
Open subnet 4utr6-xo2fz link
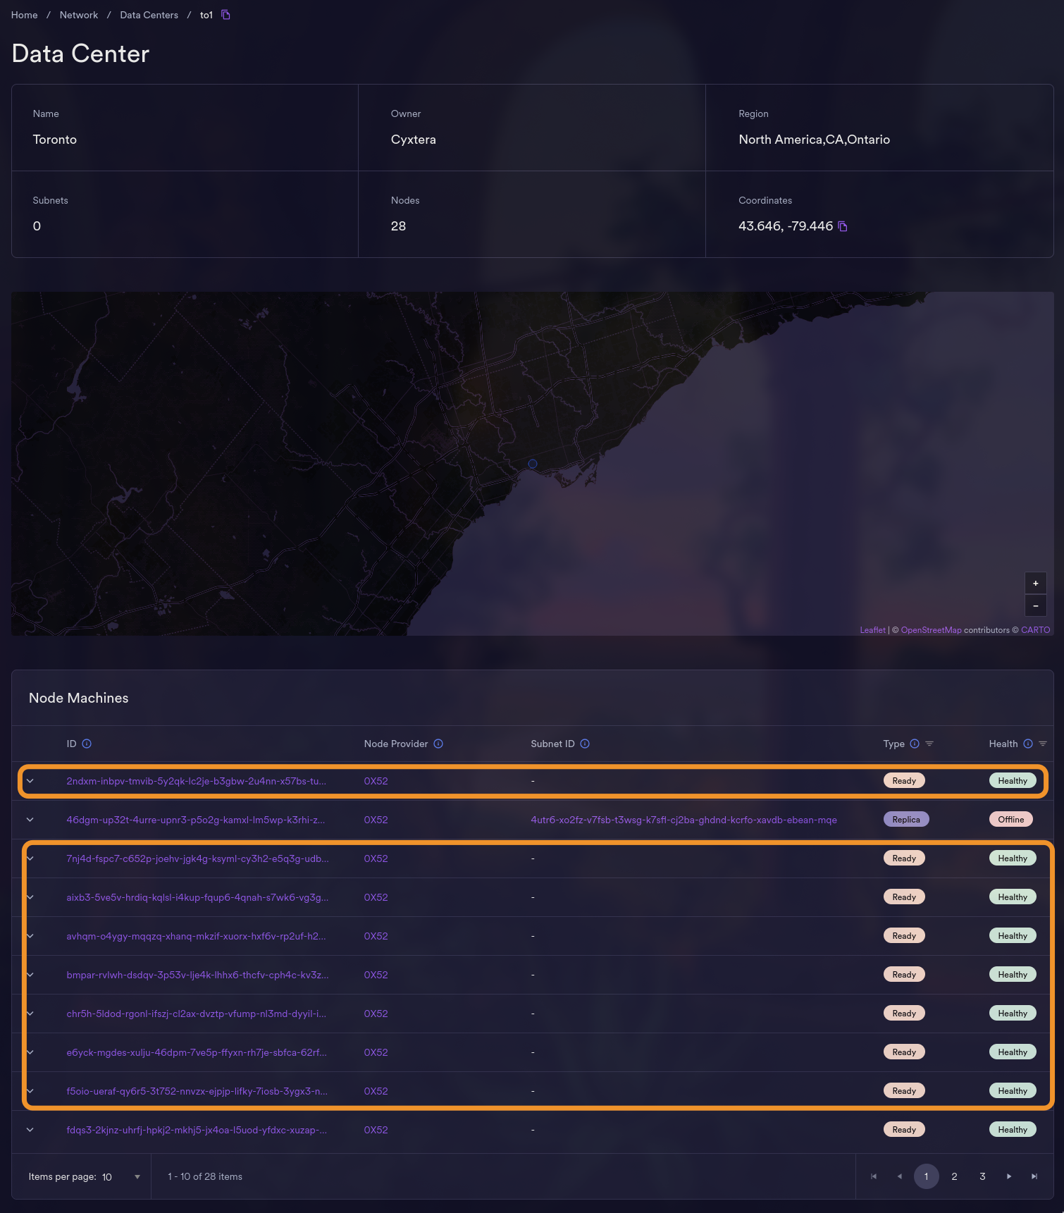683,820
